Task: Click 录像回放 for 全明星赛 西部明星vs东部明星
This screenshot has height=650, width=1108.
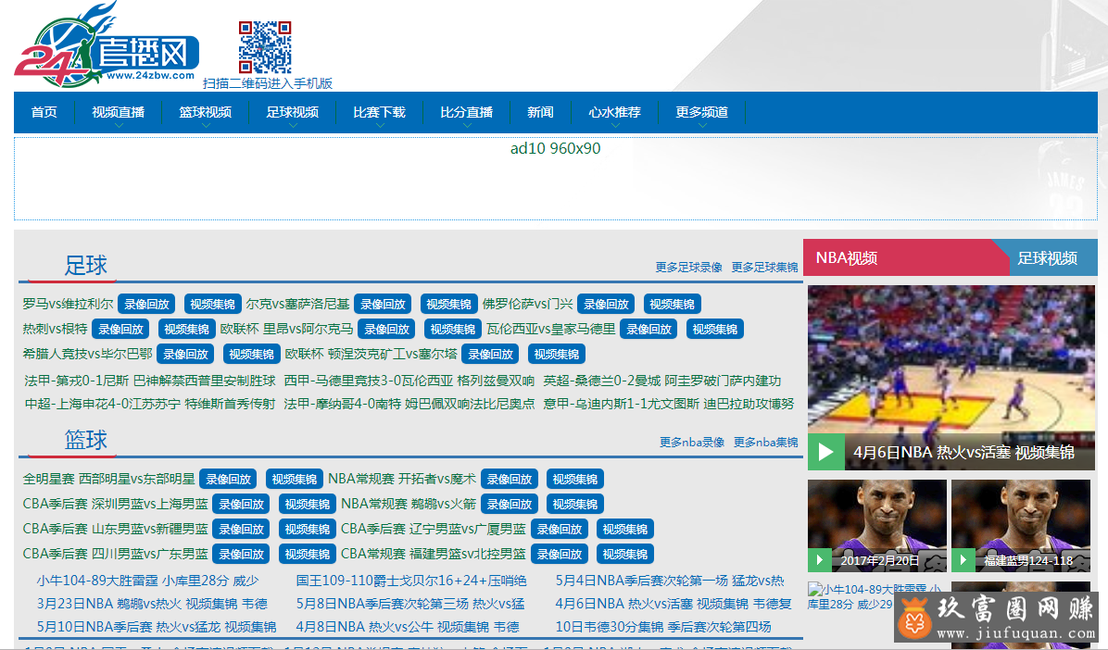Action: click(x=228, y=479)
